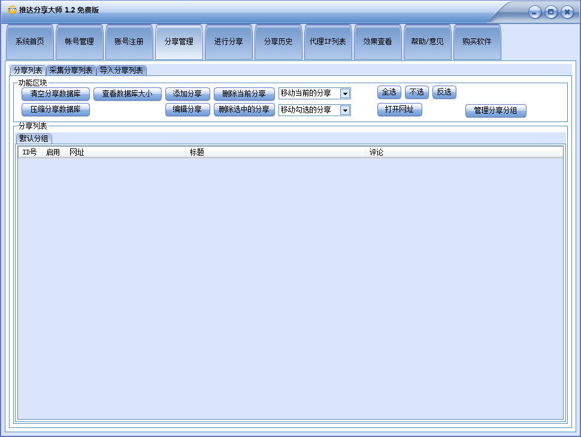
Task: Click the 清空分享数据库 button
Action: (x=56, y=94)
